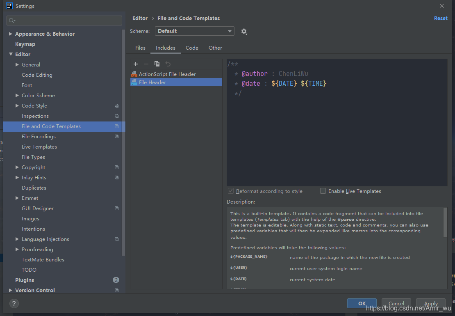This screenshot has height=316, width=455.
Task: Revert the template changes
Action: coord(168,64)
